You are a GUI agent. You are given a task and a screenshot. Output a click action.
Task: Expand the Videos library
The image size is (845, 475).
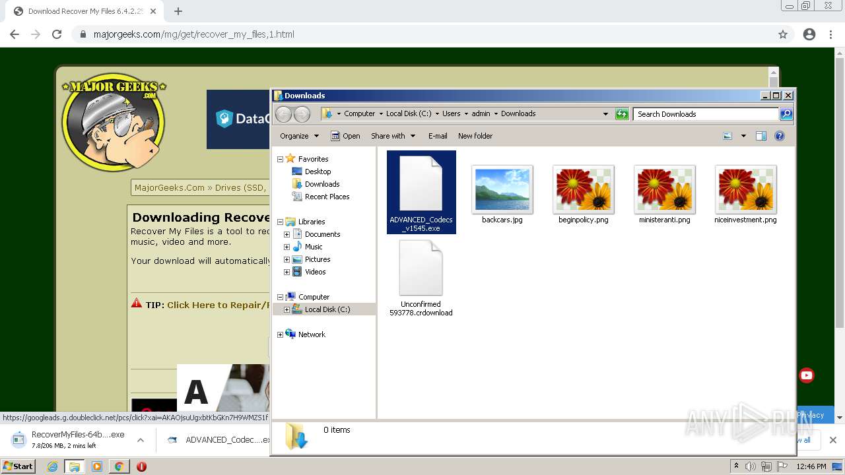pos(287,272)
